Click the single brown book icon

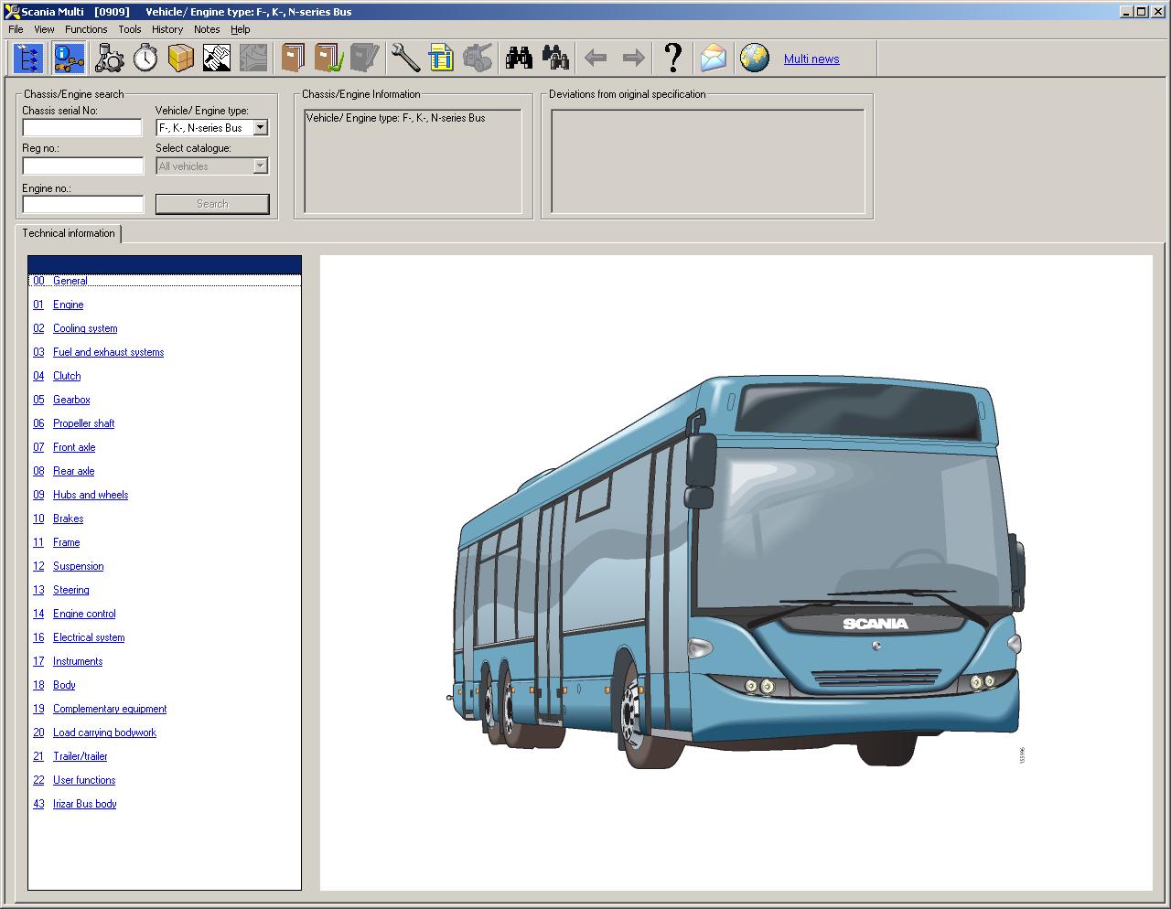pos(293,59)
